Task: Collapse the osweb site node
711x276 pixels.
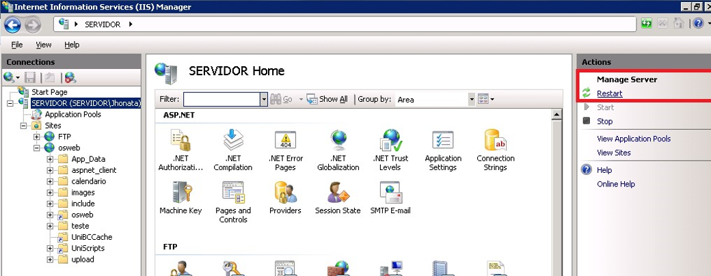Action: click(x=37, y=148)
